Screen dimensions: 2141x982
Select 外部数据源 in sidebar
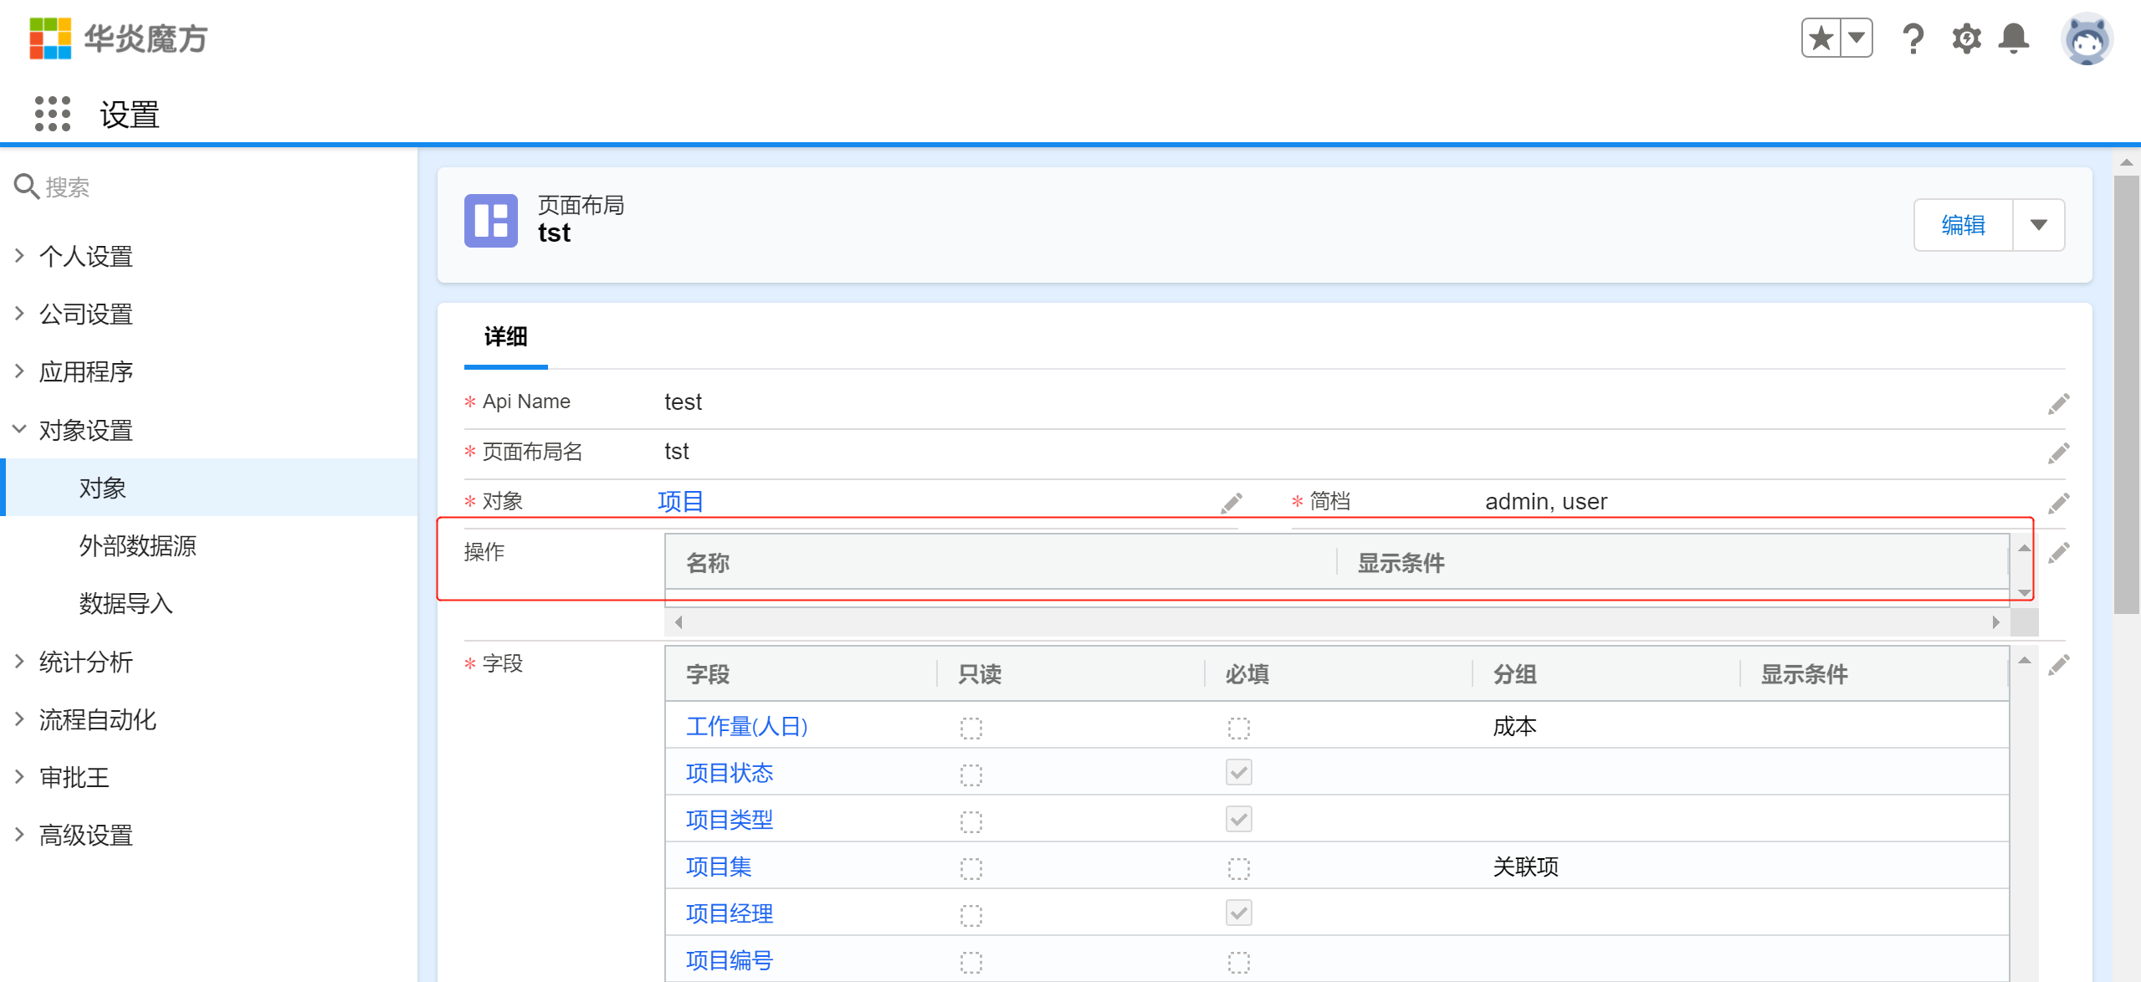pyautogui.click(x=137, y=545)
